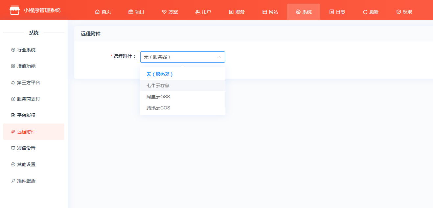
Task: Switch to the 项目 top menu
Action: point(136,12)
